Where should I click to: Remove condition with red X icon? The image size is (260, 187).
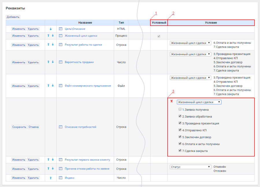pos(172,101)
